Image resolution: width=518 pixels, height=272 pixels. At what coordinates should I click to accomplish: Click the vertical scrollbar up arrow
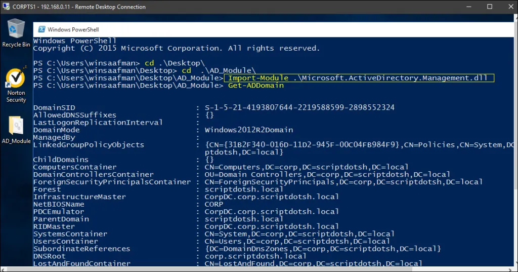click(x=516, y=18)
